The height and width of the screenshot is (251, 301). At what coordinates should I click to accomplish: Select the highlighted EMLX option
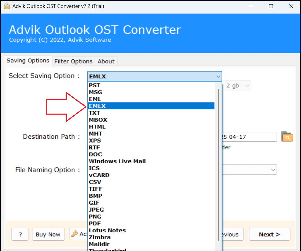151,106
